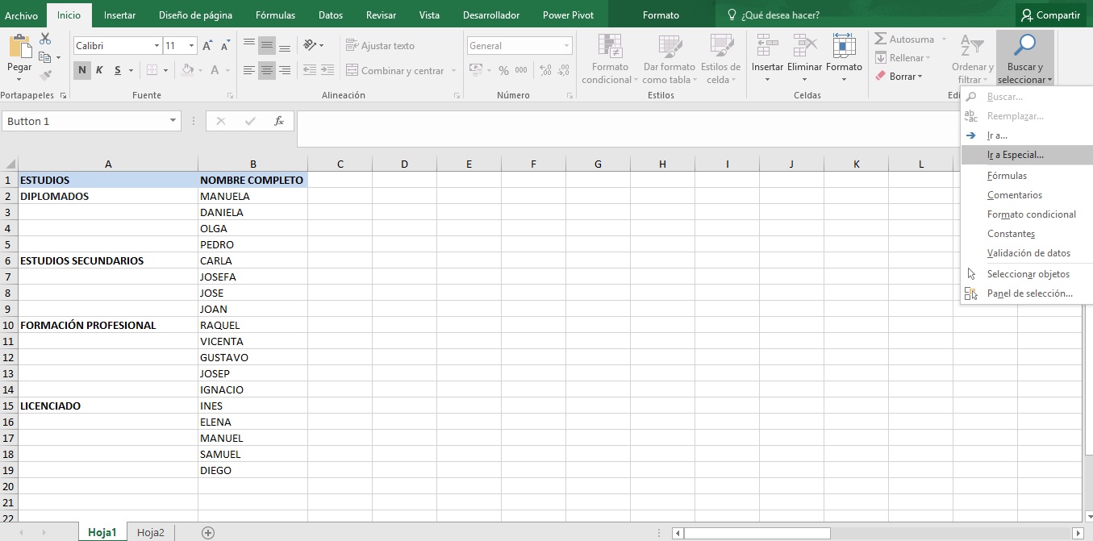Click the Format Painter brush icon

point(45,76)
